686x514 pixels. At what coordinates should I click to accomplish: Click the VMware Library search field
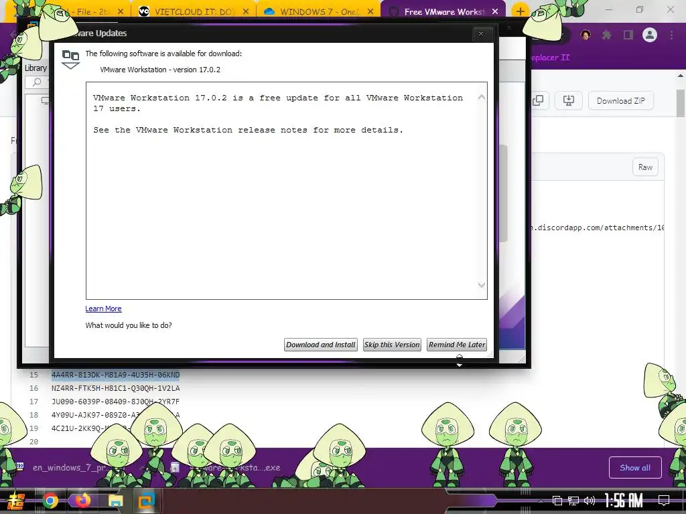38,82
